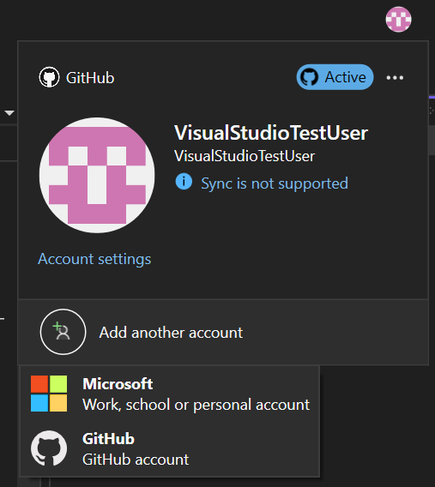Click the profile avatar at top right
This screenshot has width=435, height=487.
tap(398, 19)
